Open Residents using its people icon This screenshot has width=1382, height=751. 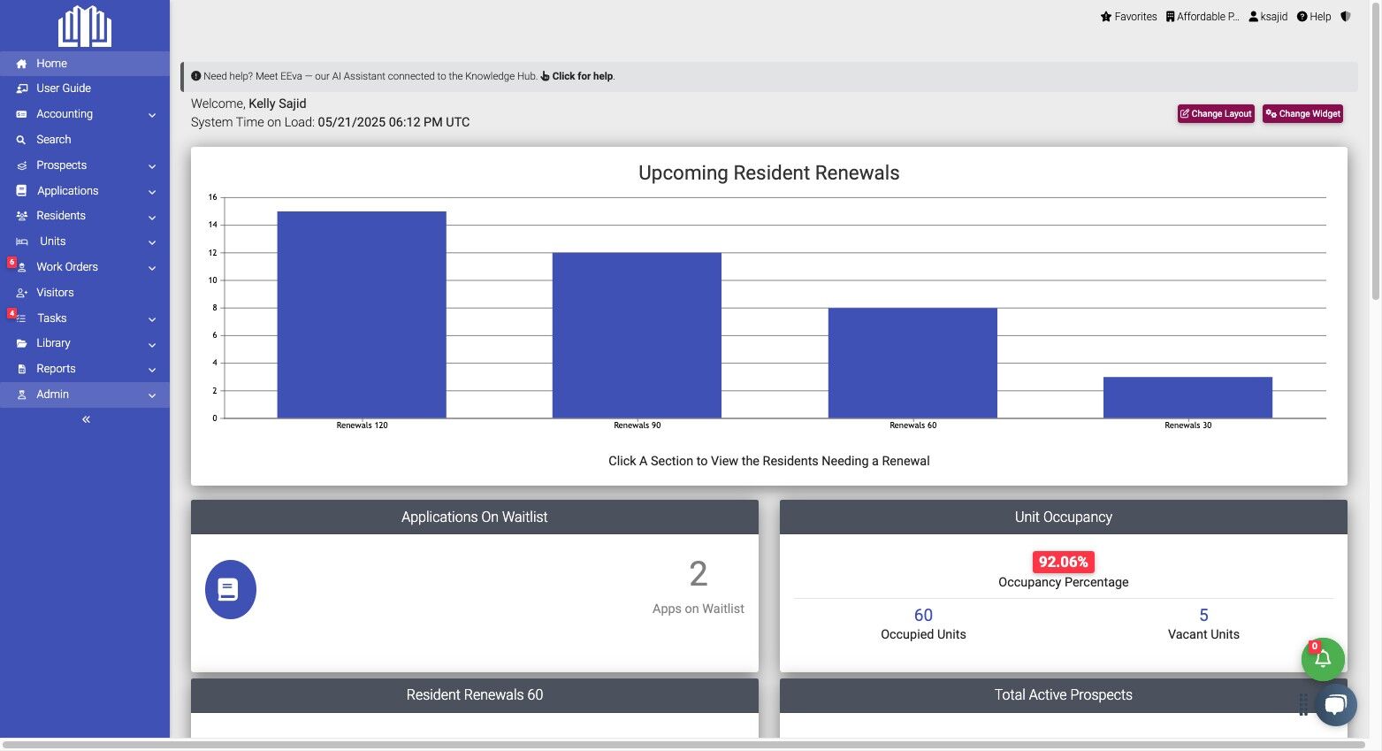(x=22, y=216)
